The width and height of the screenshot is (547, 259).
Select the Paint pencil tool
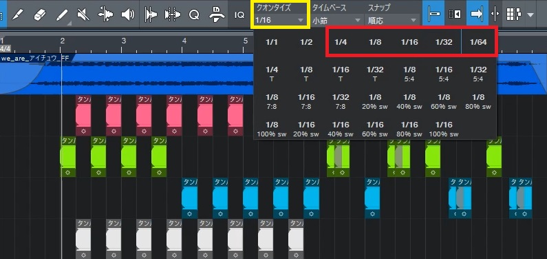coord(62,14)
